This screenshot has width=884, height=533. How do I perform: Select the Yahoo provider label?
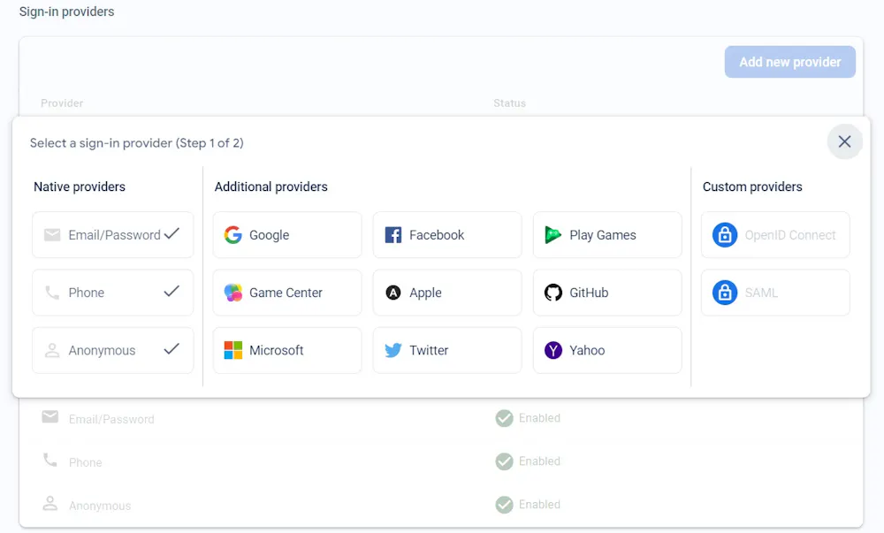(587, 350)
